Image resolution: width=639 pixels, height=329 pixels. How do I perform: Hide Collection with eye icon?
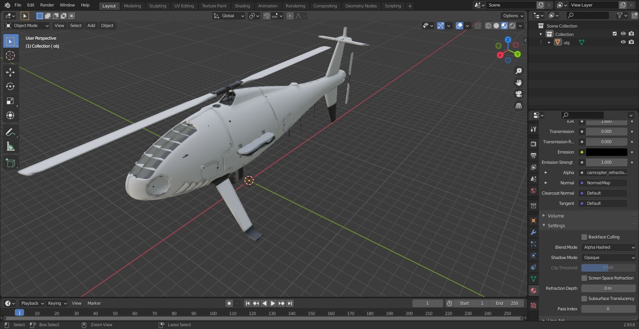(x=623, y=34)
